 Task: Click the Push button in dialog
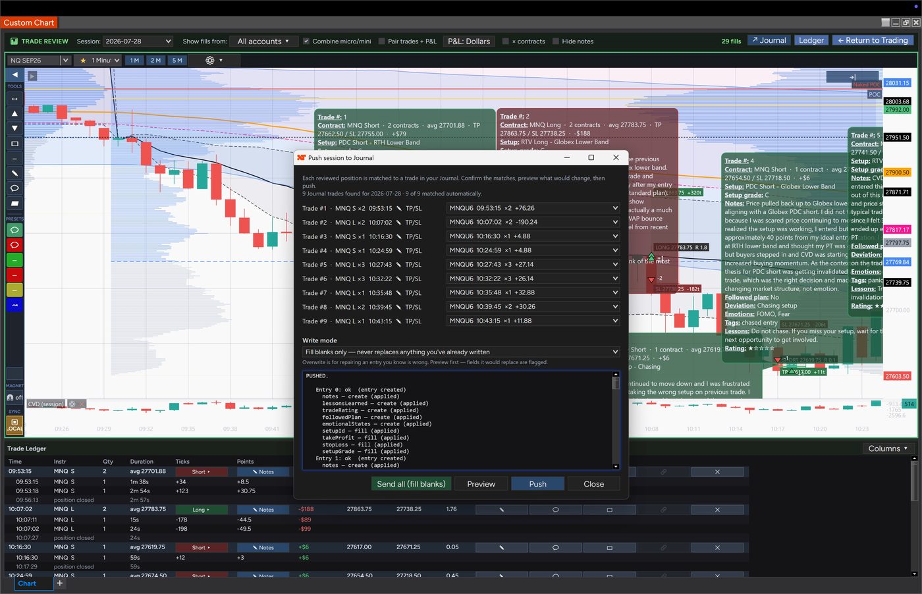[538, 484]
